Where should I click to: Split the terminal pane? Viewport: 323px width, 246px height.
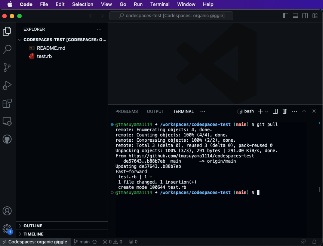tap(275, 111)
